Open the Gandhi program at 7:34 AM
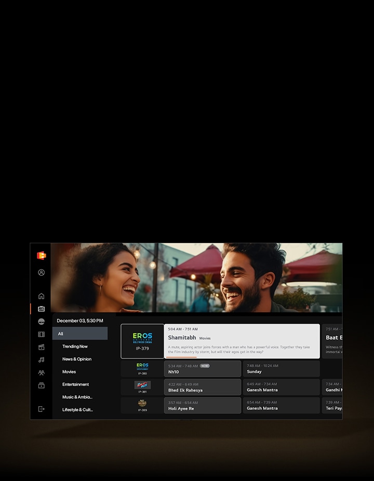Image resolution: width=374 pixels, height=481 pixels. [x=332, y=387]
